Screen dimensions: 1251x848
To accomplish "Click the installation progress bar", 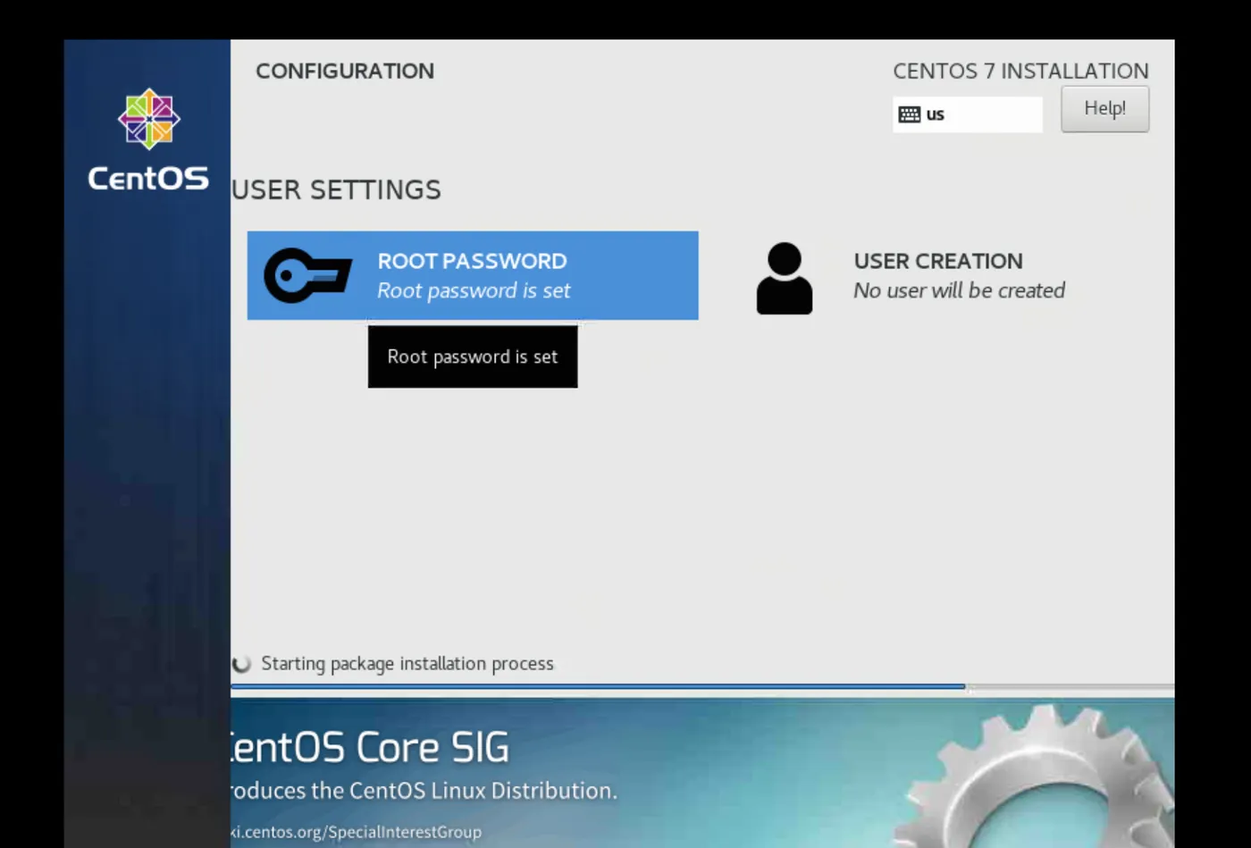I will (x=702, y=686).
